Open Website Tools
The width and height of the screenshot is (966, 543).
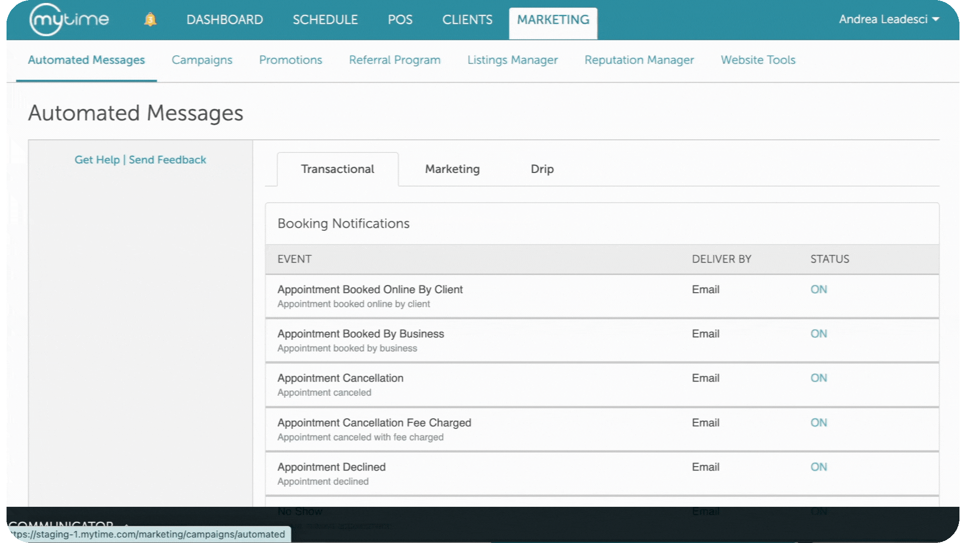click(758, 60)
